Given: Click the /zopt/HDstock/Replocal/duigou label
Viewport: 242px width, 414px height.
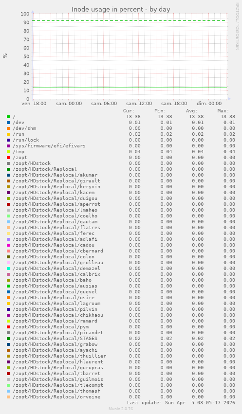Looking at the screenshot, I should pos(55,198).
